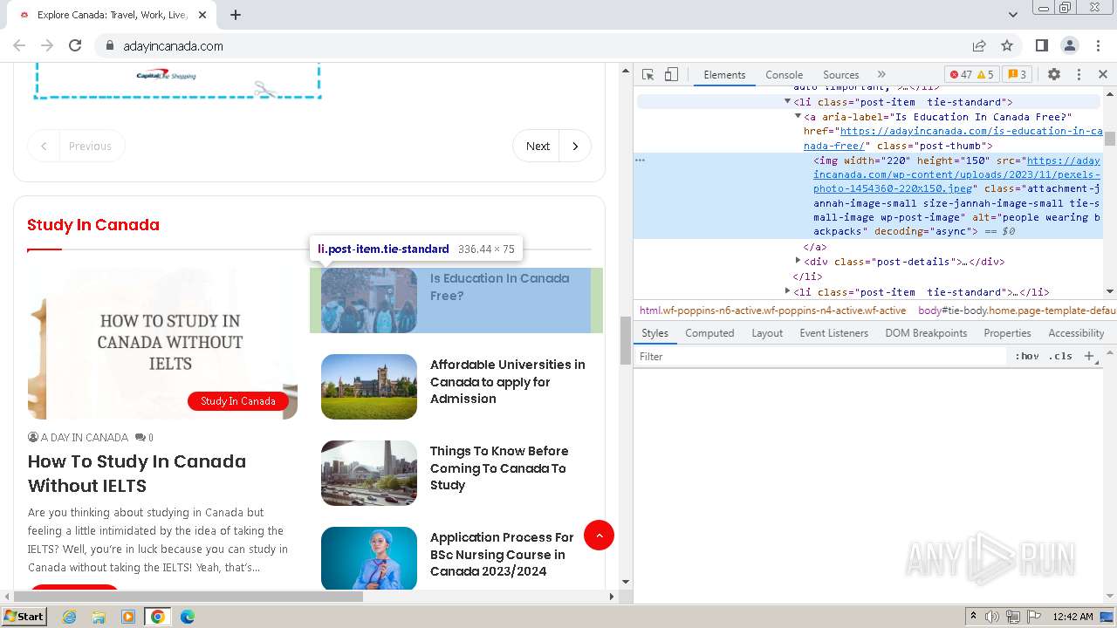The image size is (1117, 628).
Task: Bookmark this page with the star icon
Action: (1007, 45)
